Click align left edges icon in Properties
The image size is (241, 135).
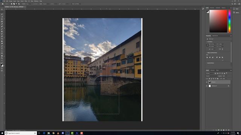coord(207,57)
